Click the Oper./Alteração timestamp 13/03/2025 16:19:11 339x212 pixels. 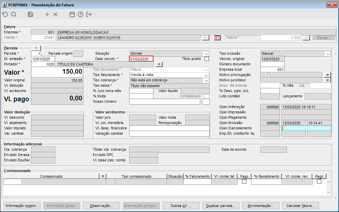coord(306,107)
